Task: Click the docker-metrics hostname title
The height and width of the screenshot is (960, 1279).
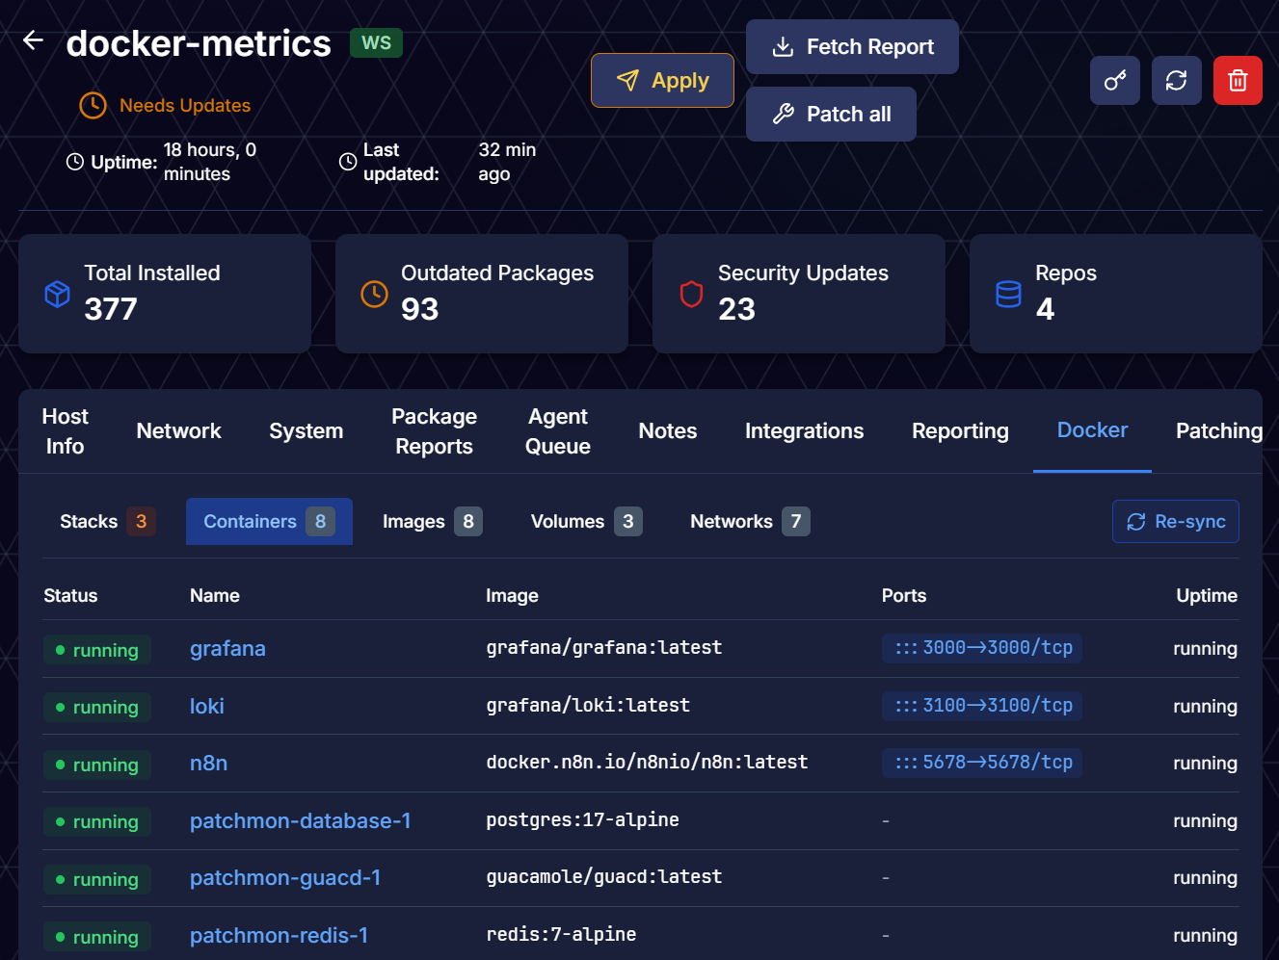Action: (x=199, y=43)
